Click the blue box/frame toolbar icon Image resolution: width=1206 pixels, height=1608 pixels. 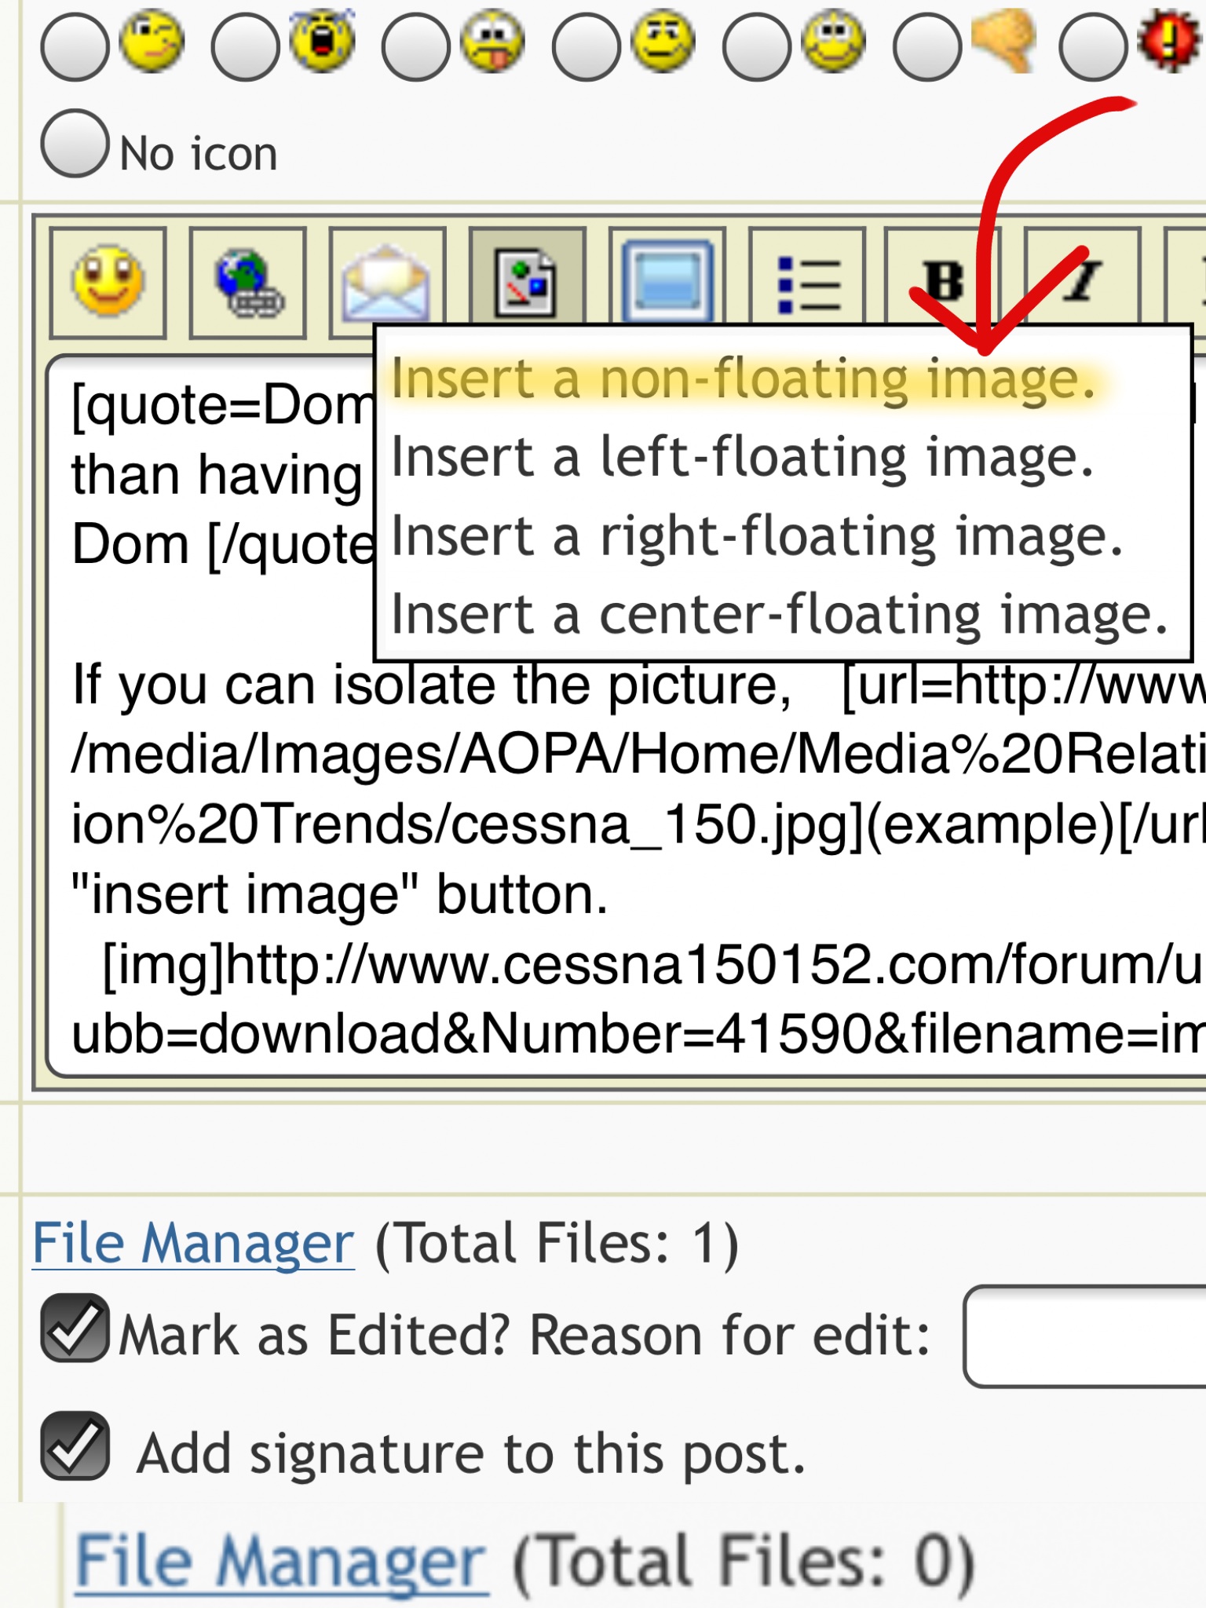pyautogui.click(x=667, y=283)
